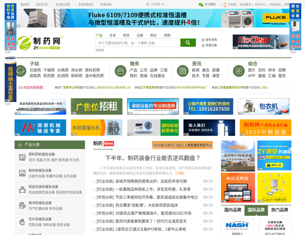The width and height of the screenshot is (305, 235).
Task: Click the mobile version phone icon
Action: pos(225,5)
